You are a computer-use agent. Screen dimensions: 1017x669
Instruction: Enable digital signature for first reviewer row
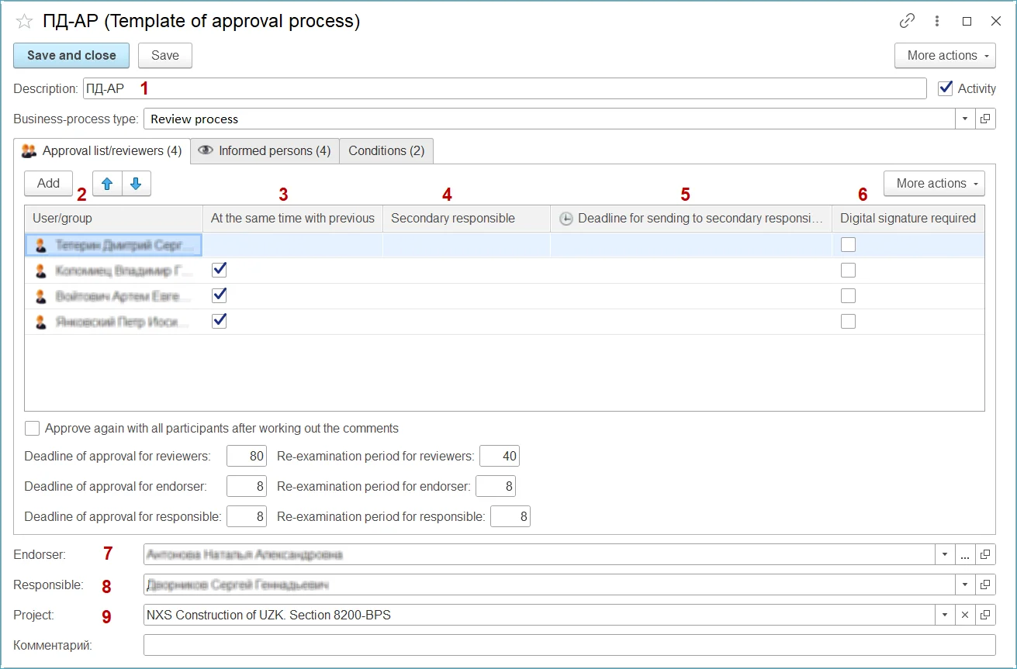coord(848,245)
